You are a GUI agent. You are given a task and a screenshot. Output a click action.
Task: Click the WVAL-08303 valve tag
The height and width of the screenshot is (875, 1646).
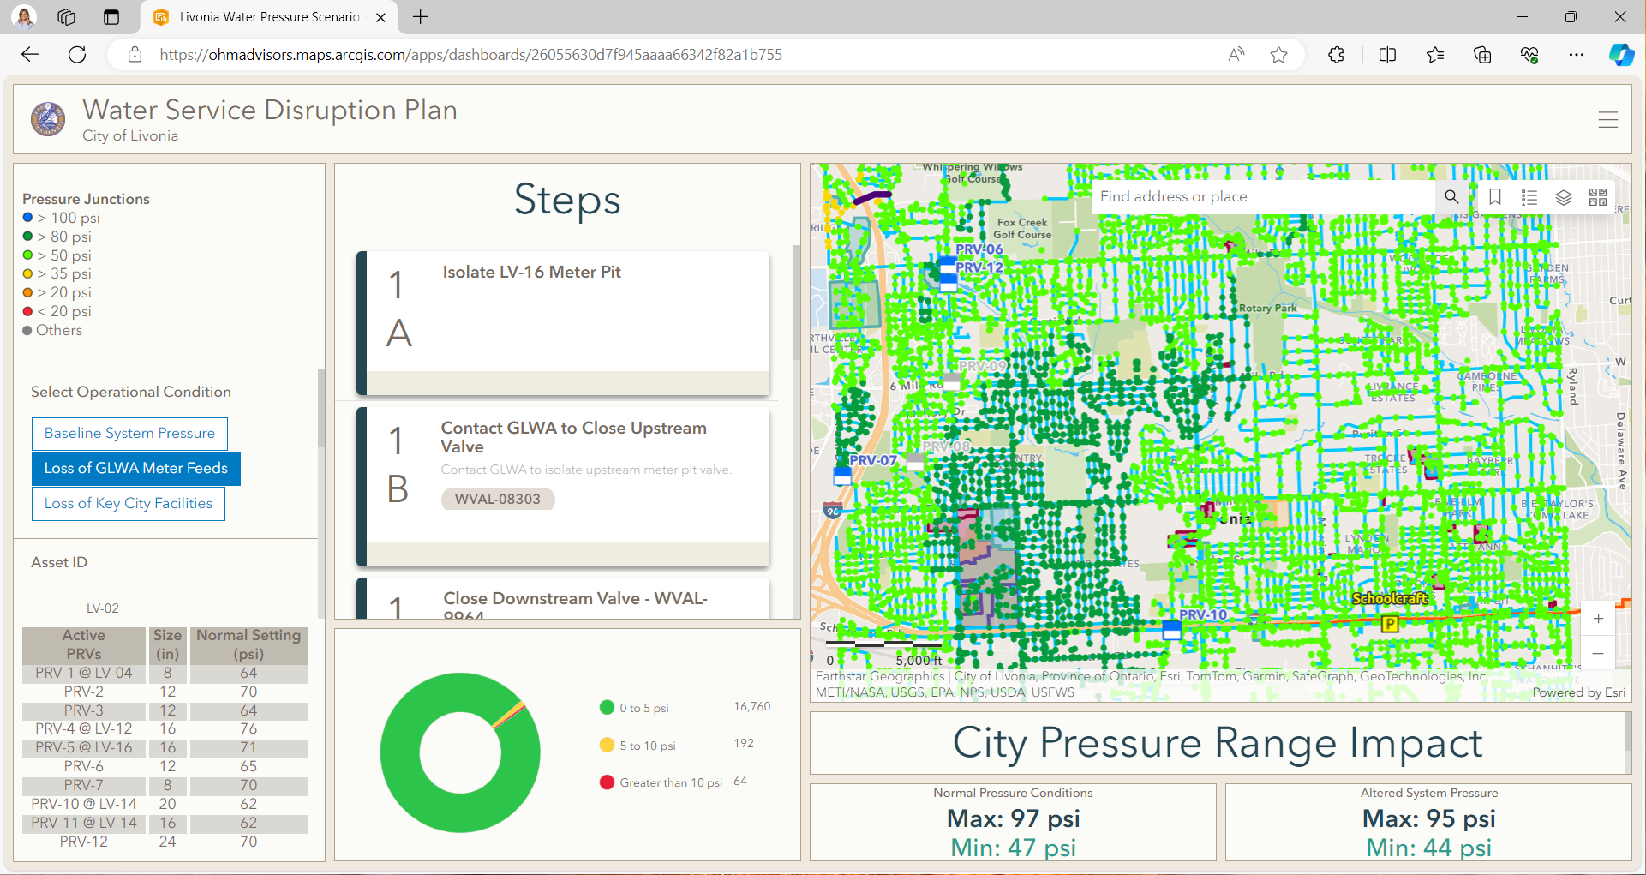498,500
